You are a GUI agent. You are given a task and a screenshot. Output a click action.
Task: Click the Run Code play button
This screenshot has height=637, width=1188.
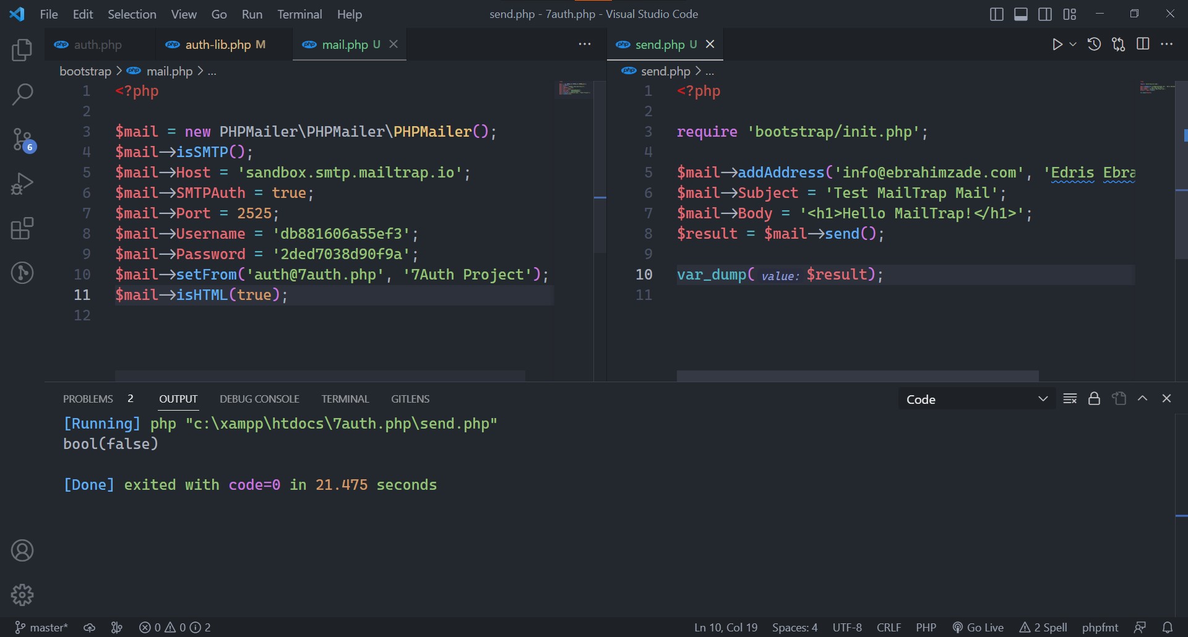coord(1057,45)
